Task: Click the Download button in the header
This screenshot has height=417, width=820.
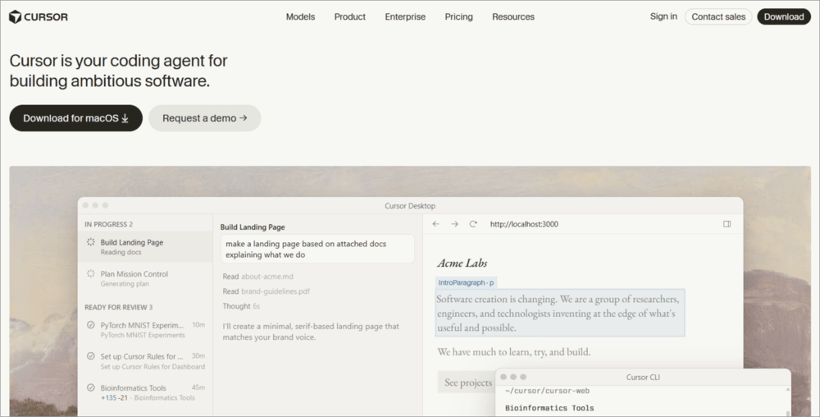Action: click(784, 16)
